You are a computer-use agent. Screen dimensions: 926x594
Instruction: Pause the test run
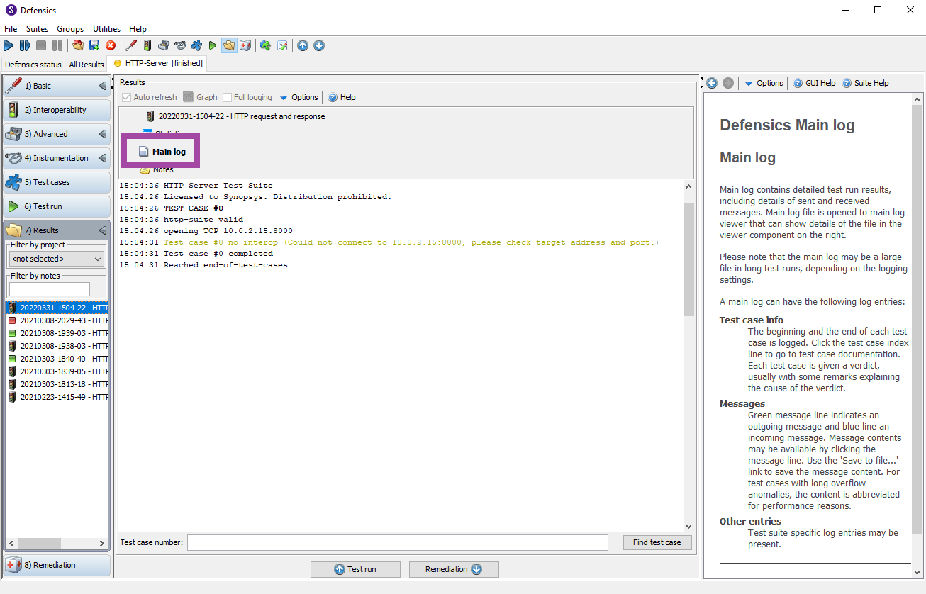click(x=57, y=45)
